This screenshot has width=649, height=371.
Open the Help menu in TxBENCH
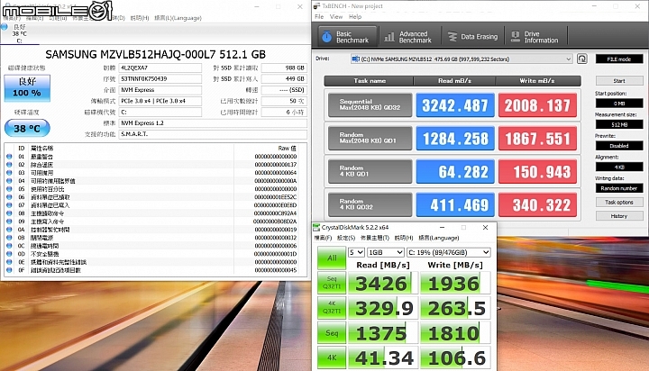(x=355, y=16)
